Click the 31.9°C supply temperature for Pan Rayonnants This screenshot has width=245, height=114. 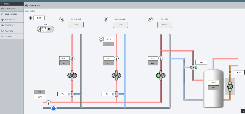109,58
